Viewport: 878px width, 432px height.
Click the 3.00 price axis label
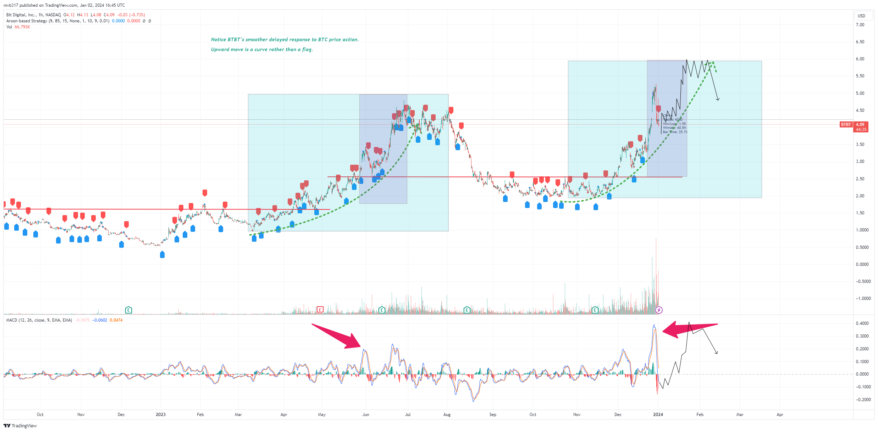coord(860,162)
